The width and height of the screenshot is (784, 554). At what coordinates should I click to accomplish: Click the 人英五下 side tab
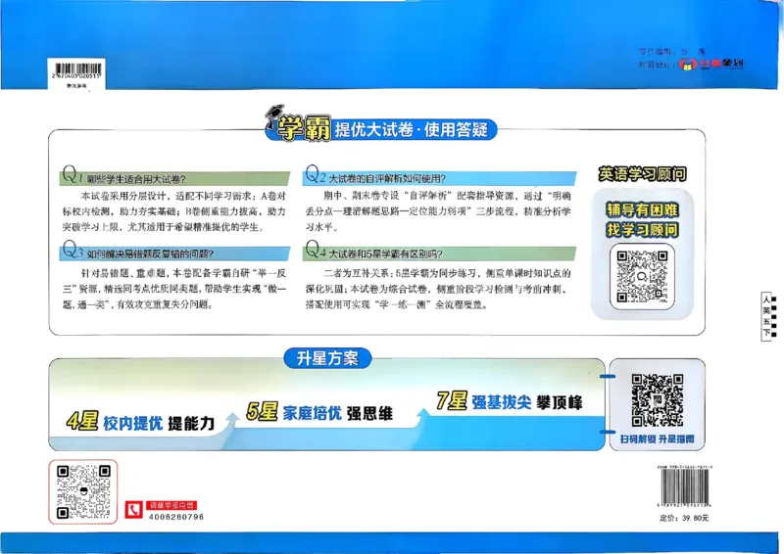tap(769, 317)
